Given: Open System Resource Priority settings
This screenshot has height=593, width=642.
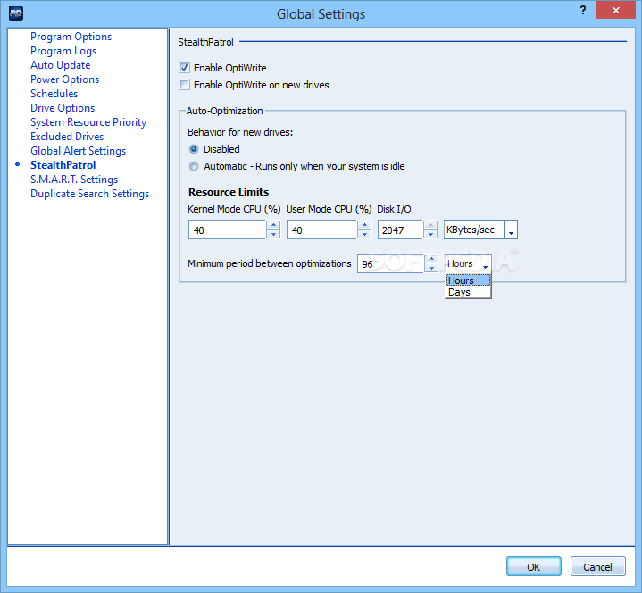Looking at the screenshot, I should point(88,122).
